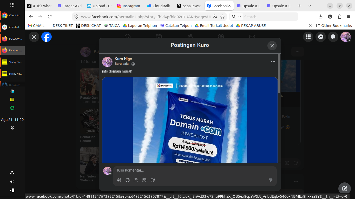The image size is (355, 199).
Task: Bookmark this page with the star
Action: [222, 17]
